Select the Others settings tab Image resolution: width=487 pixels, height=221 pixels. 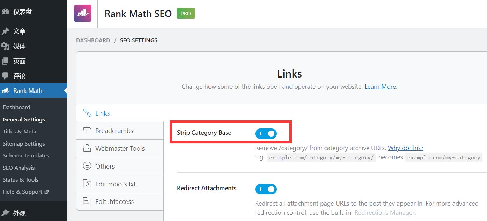105,166
